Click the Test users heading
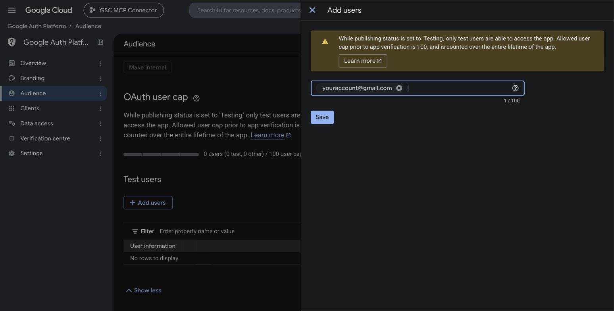 (x=142, y=179)
